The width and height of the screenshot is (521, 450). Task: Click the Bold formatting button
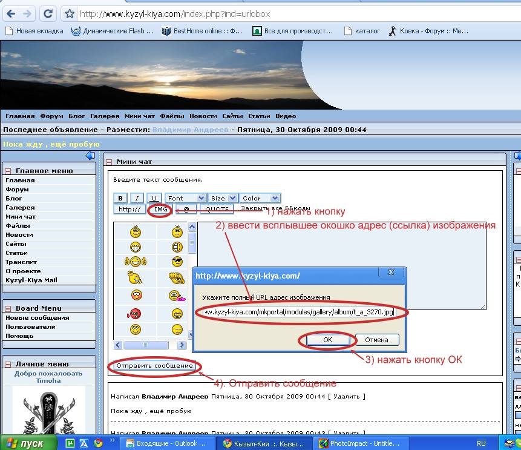point(120,198)
